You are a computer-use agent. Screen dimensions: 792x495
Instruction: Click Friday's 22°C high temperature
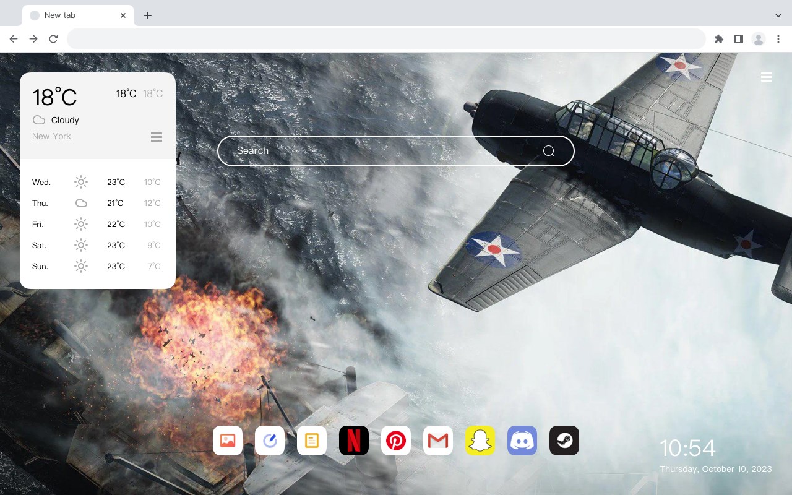(116, 224)
